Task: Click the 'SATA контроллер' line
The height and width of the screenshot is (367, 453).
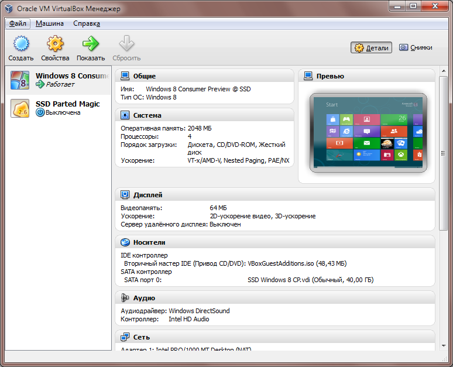Action: coord(146,272)
